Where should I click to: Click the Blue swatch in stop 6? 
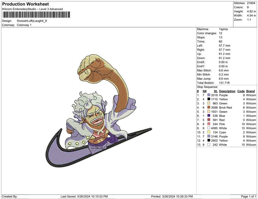point(209,116)
